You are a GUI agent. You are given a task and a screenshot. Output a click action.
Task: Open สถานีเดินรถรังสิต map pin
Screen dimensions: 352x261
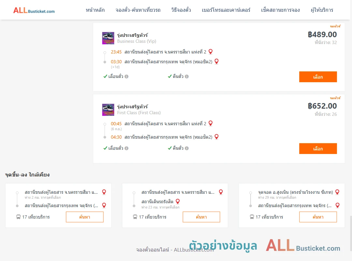pyautogui.click(x=178, y=201)
